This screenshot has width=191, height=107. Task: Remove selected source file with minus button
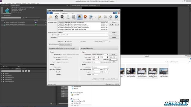116,25
